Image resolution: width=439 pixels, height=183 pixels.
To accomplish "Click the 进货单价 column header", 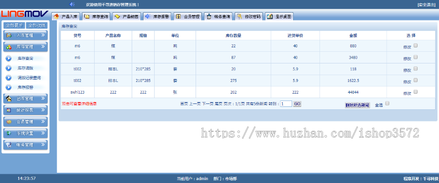I will pos(295,36).
